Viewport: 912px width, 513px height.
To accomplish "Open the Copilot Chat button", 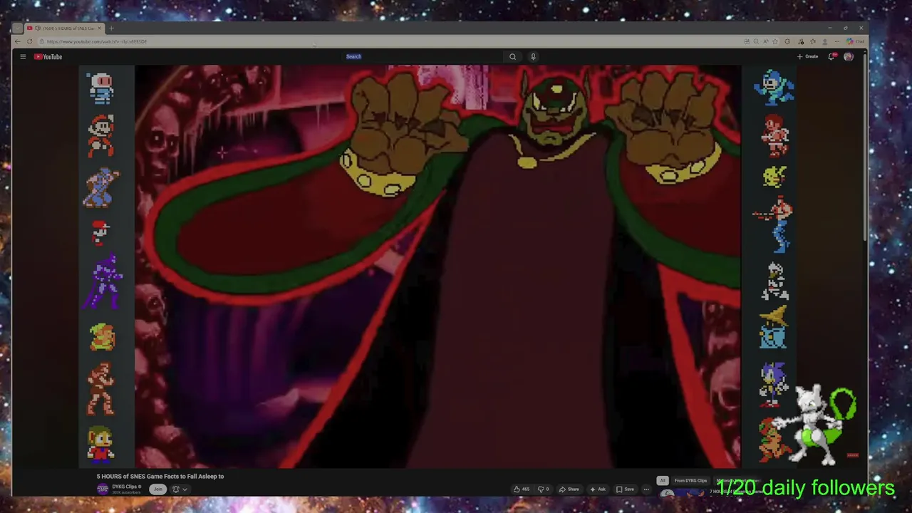I will pyautogui.click(x=855, y=41).
